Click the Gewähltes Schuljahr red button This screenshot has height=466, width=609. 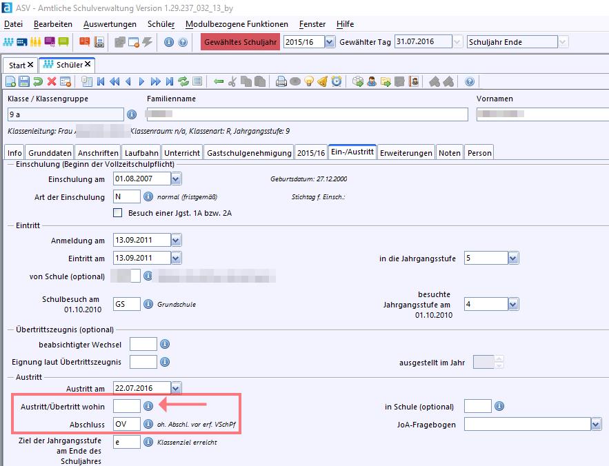(x=241, y=42)
